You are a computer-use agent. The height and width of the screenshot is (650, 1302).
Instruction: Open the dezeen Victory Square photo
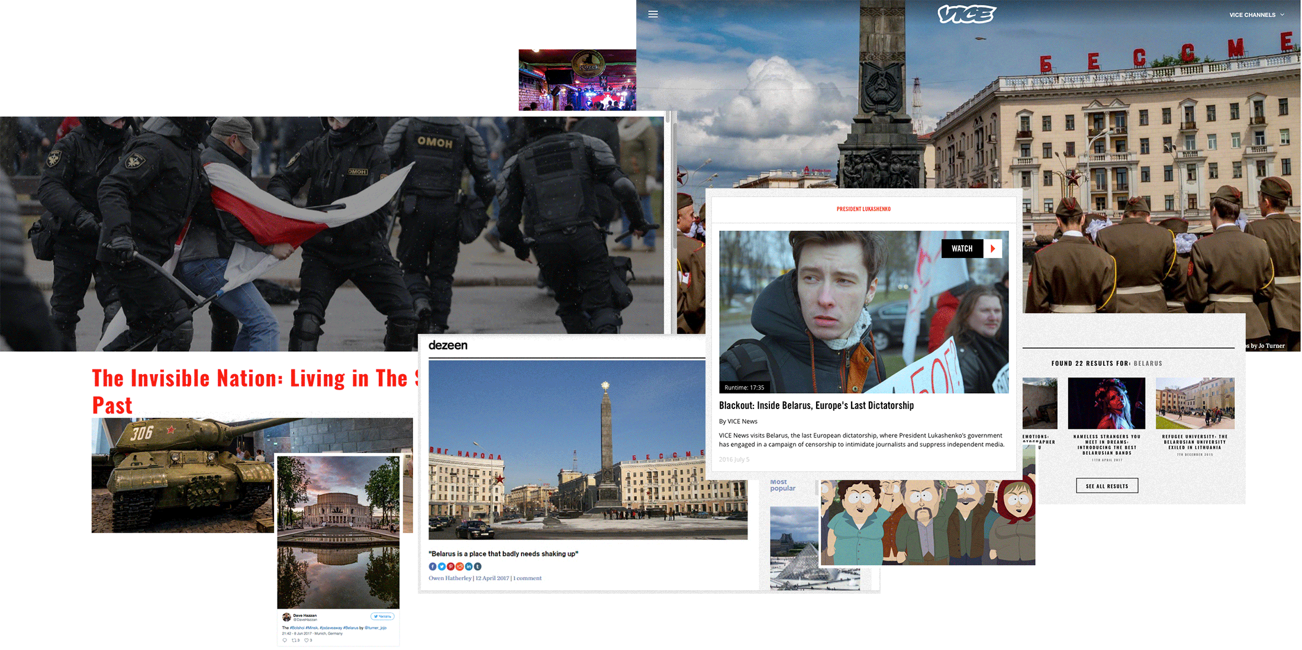point(588,450)
